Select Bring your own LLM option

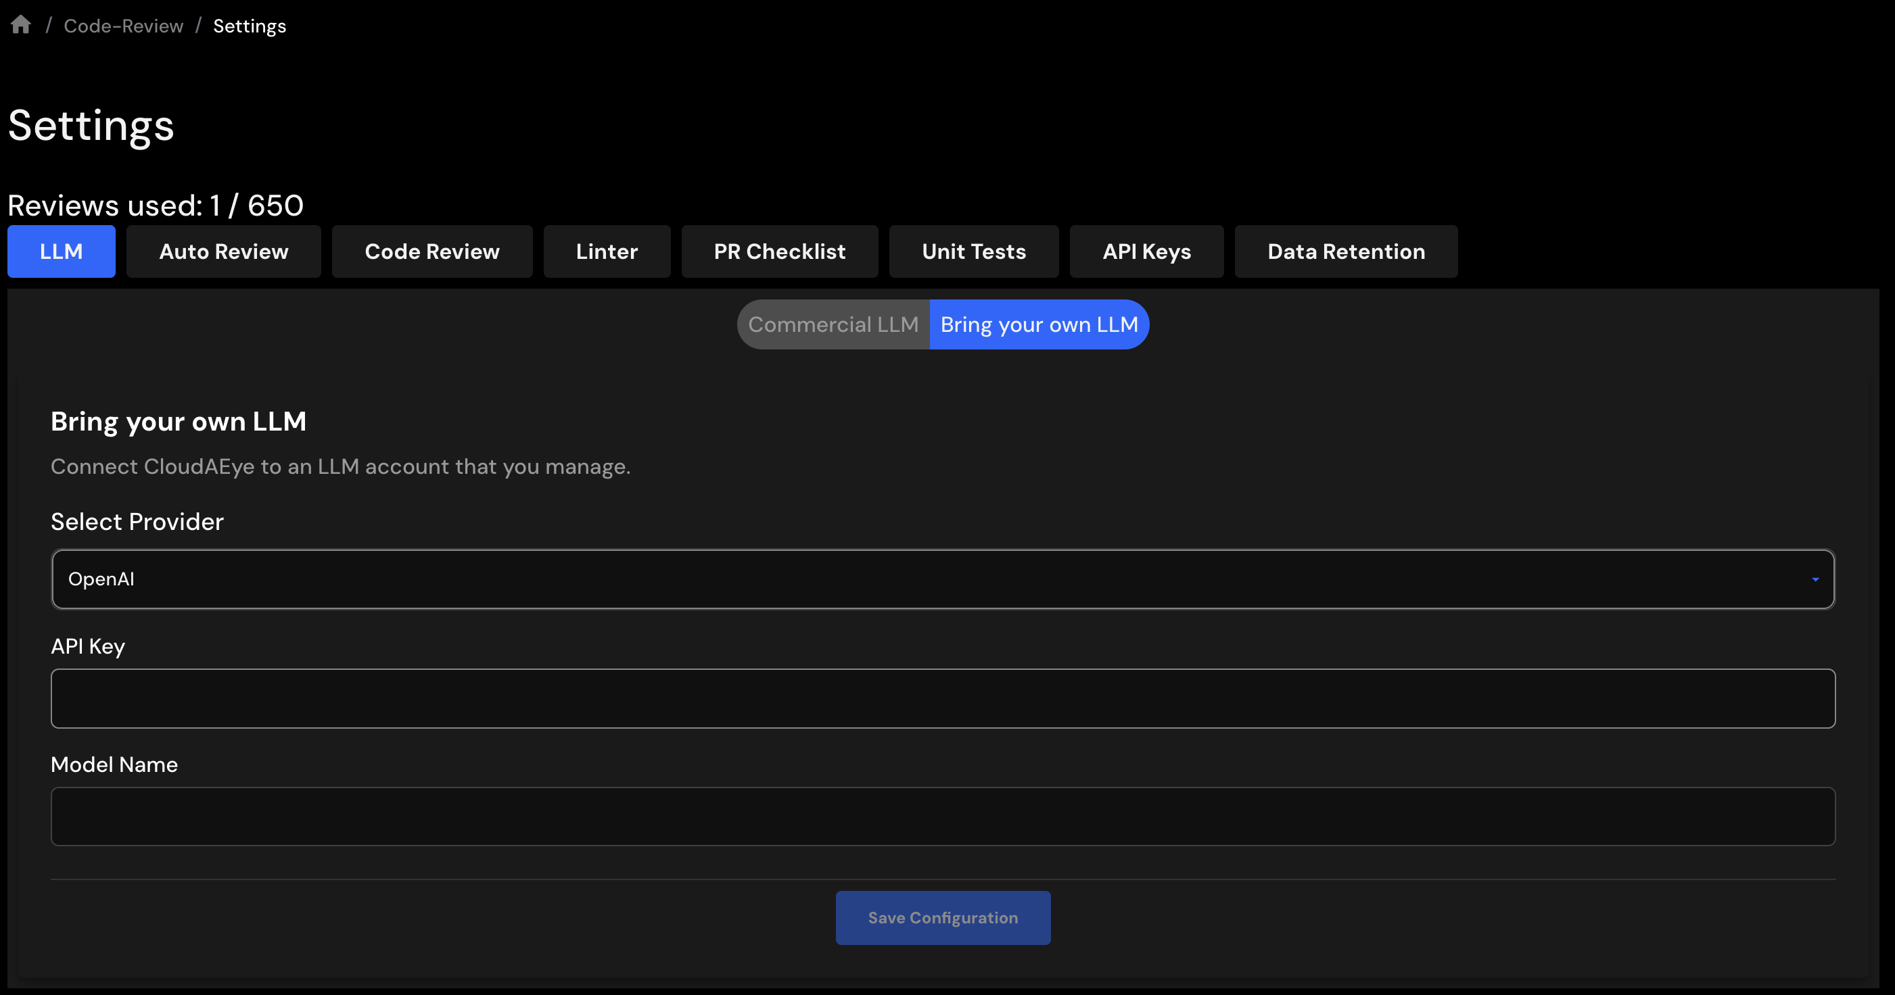1039,324
